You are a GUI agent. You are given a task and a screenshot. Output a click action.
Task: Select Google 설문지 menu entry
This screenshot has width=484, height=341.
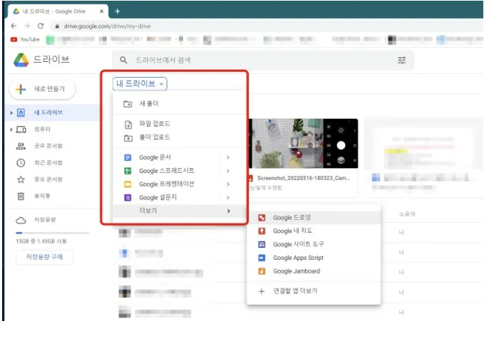point(179,198)
